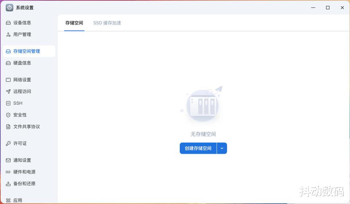Open 通知设置 page
Screen dimensions: 350x204
click(29, 160)
